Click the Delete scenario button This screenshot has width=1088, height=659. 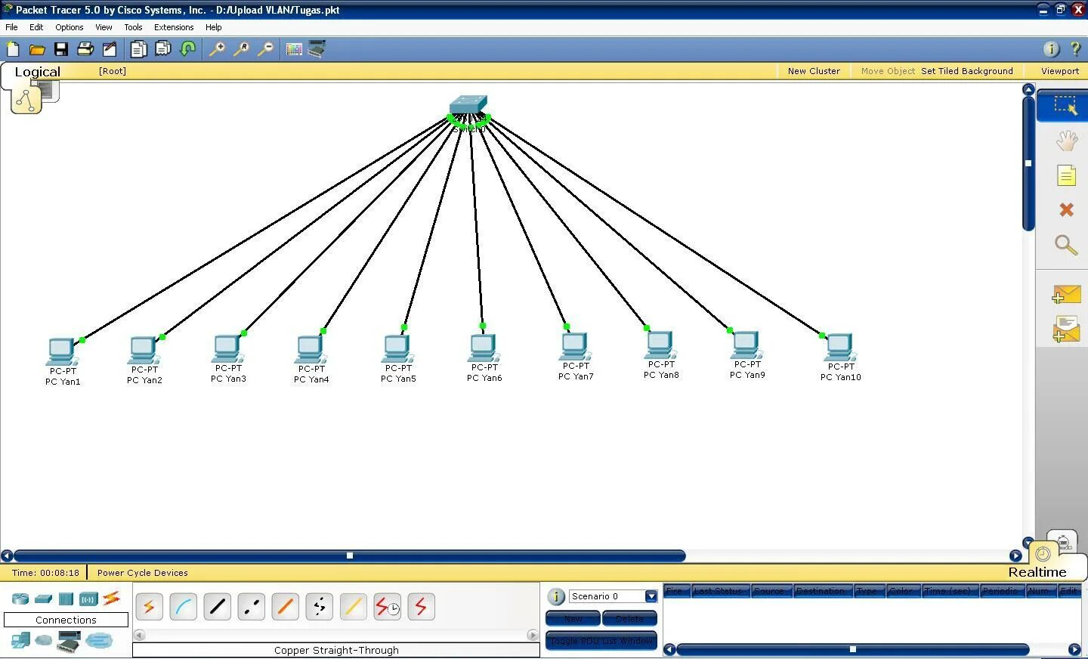pyautogui.click(x=629, y=618)
